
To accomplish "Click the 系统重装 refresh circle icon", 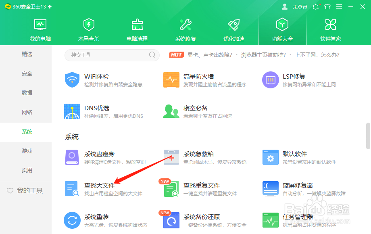I will (x=72, y=220).
